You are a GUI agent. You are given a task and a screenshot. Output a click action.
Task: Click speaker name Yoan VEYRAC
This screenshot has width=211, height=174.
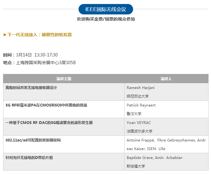tap(139, 123)
